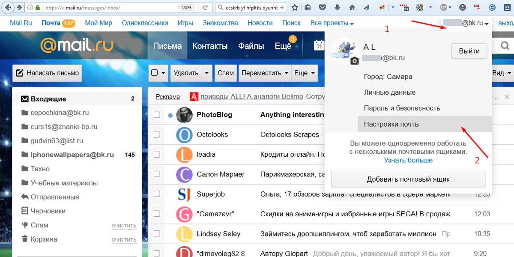514x257 pixels.
Task: Click Добавить почтовый ящик button
Action: pos(408,179)
